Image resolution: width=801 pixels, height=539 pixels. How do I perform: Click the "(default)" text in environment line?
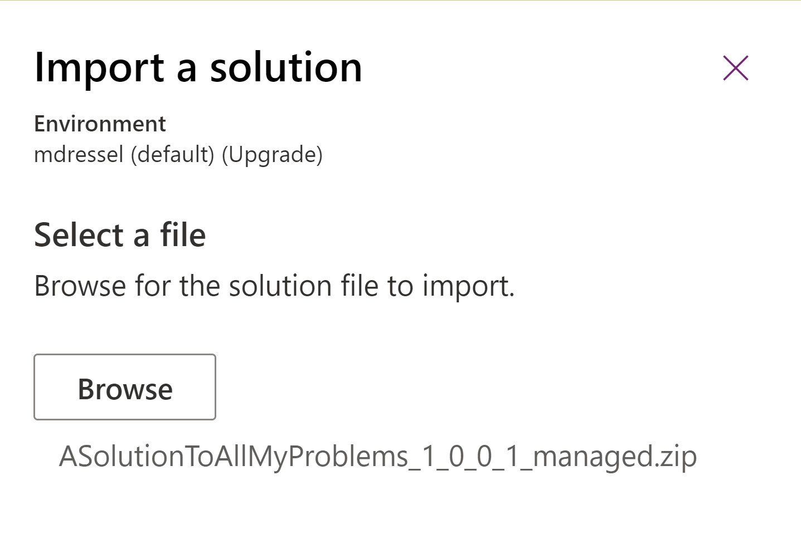click(x=173, y=154)
